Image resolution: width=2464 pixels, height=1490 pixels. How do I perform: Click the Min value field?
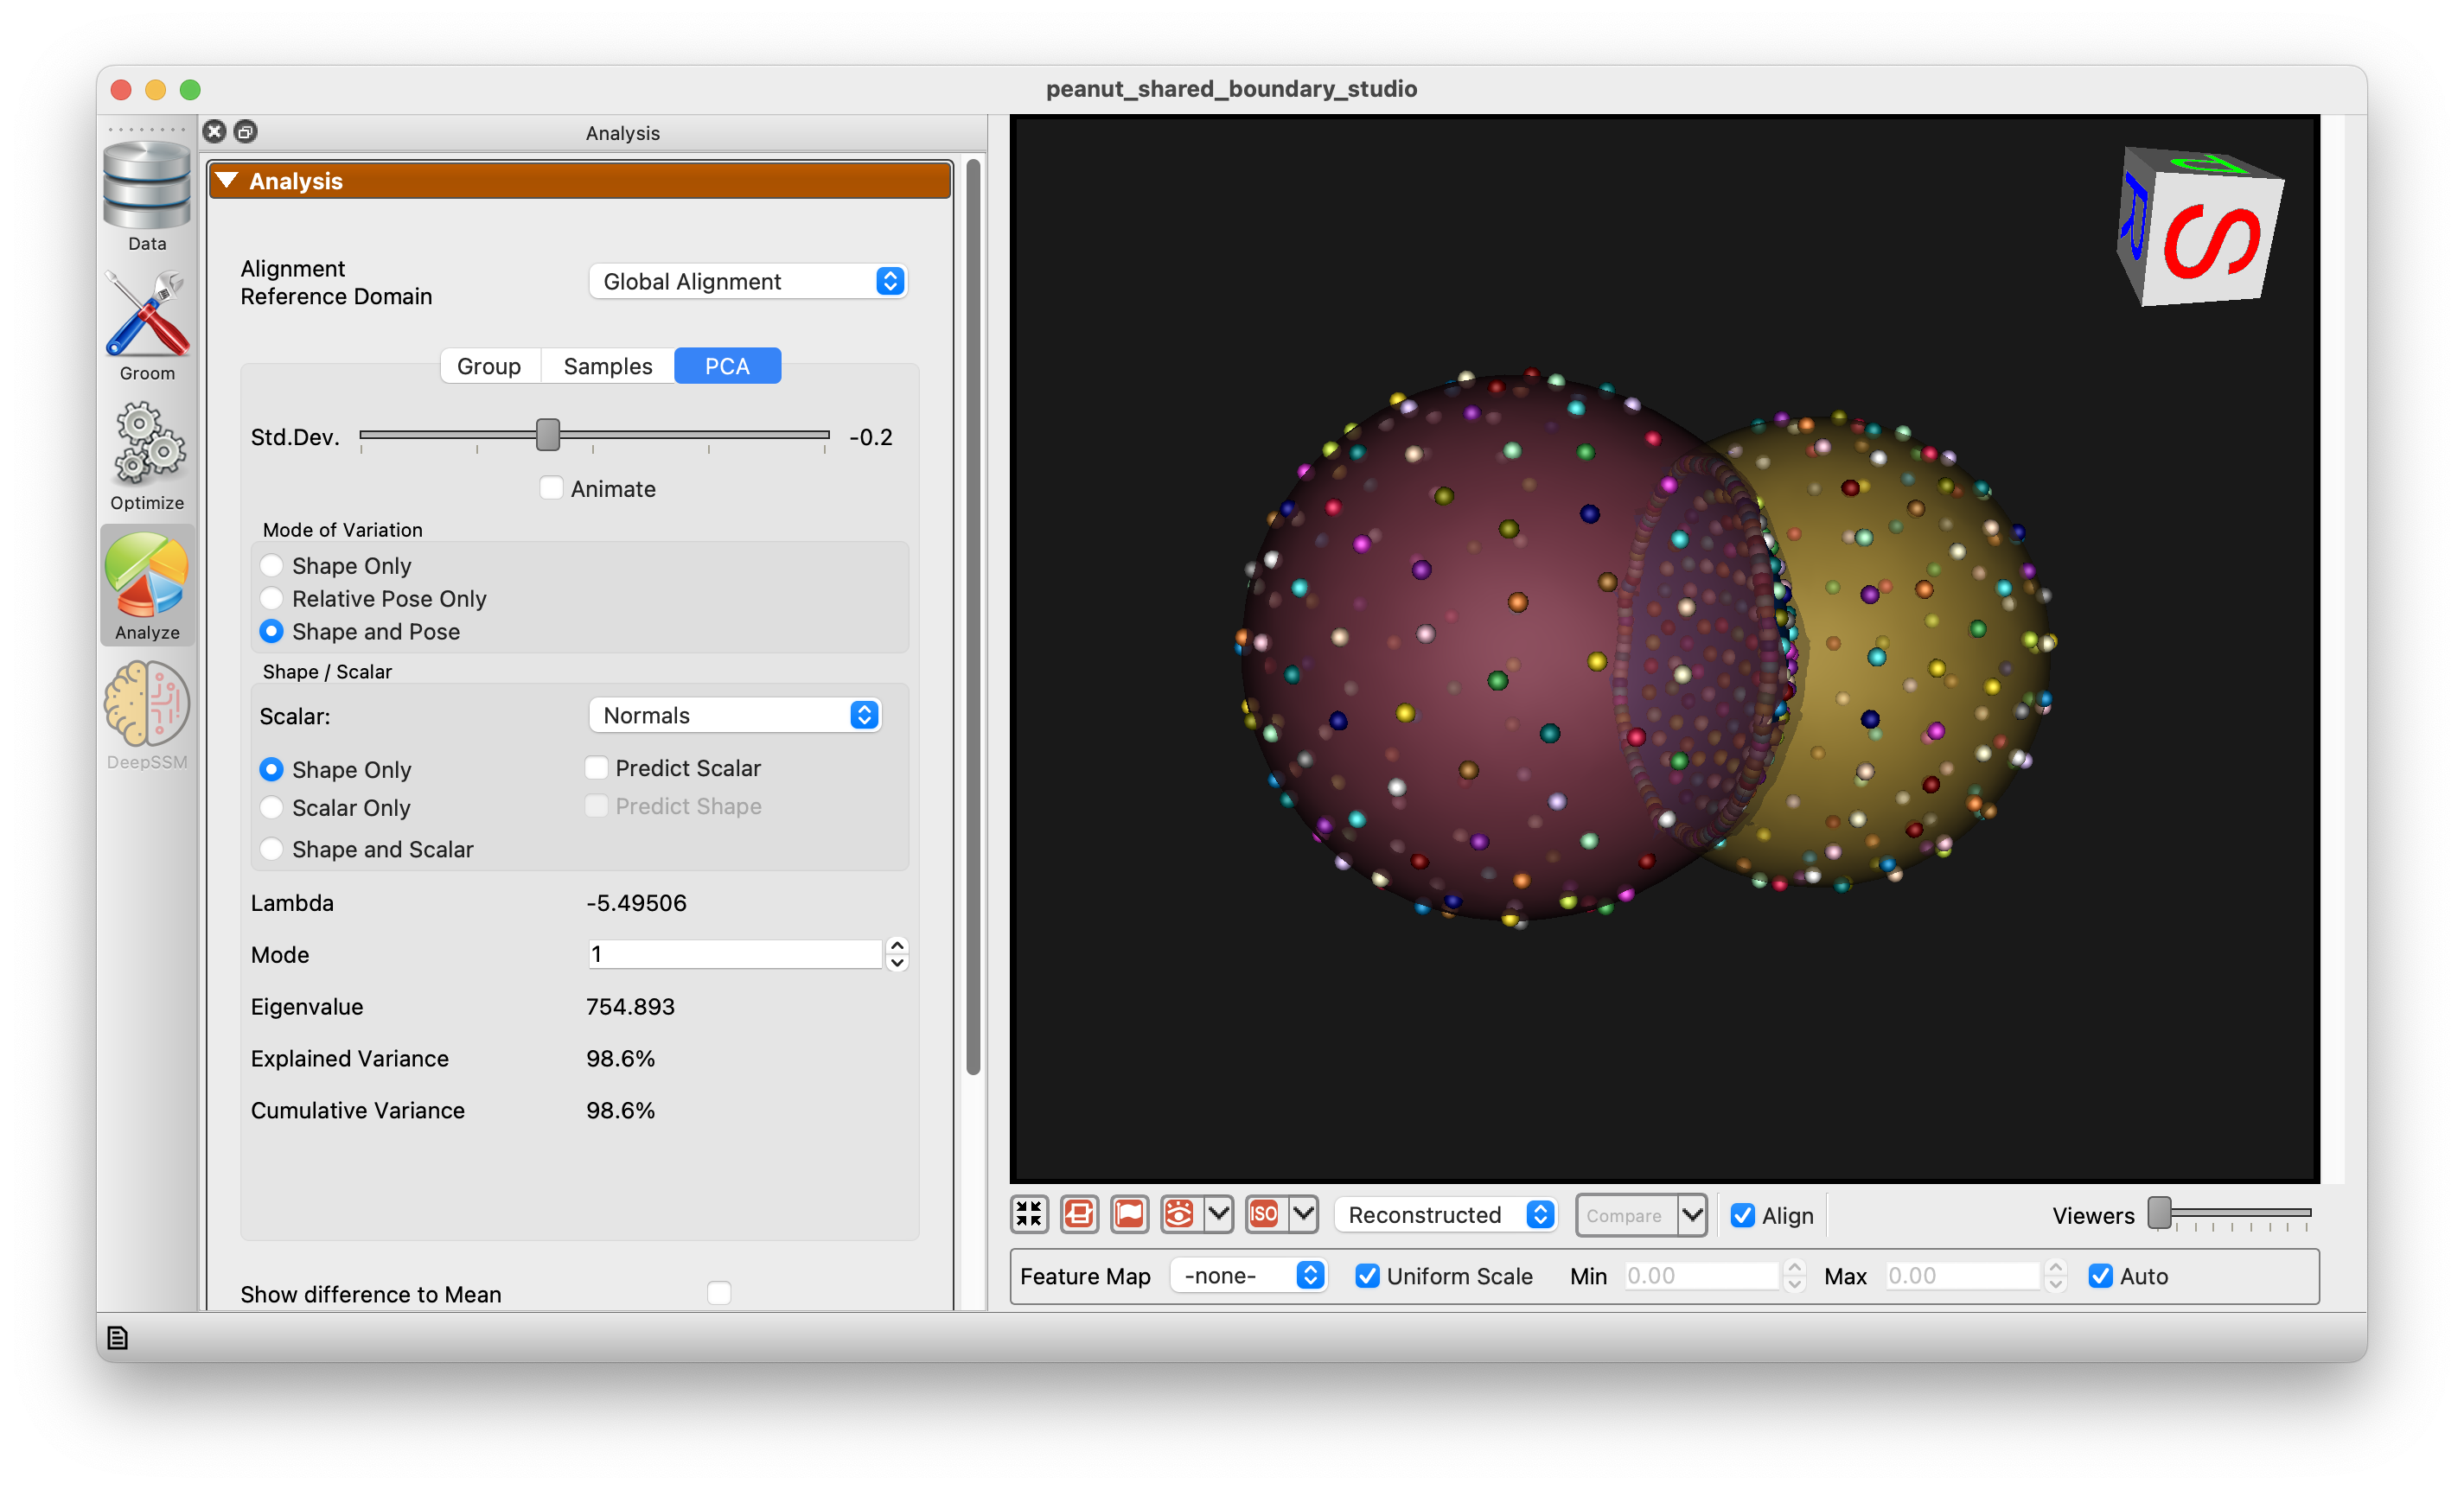coord(1701,1275)
